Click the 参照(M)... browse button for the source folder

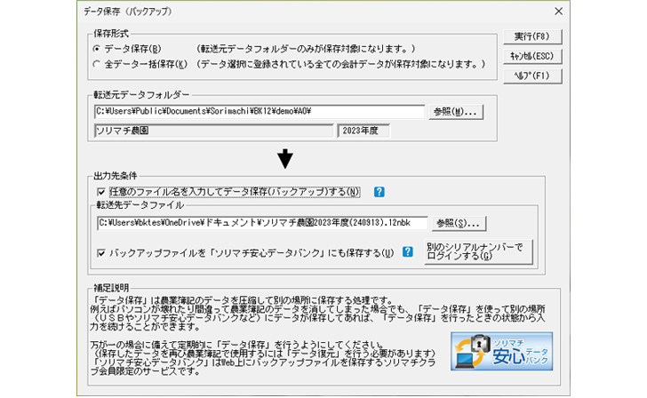[x=456, y=112]
